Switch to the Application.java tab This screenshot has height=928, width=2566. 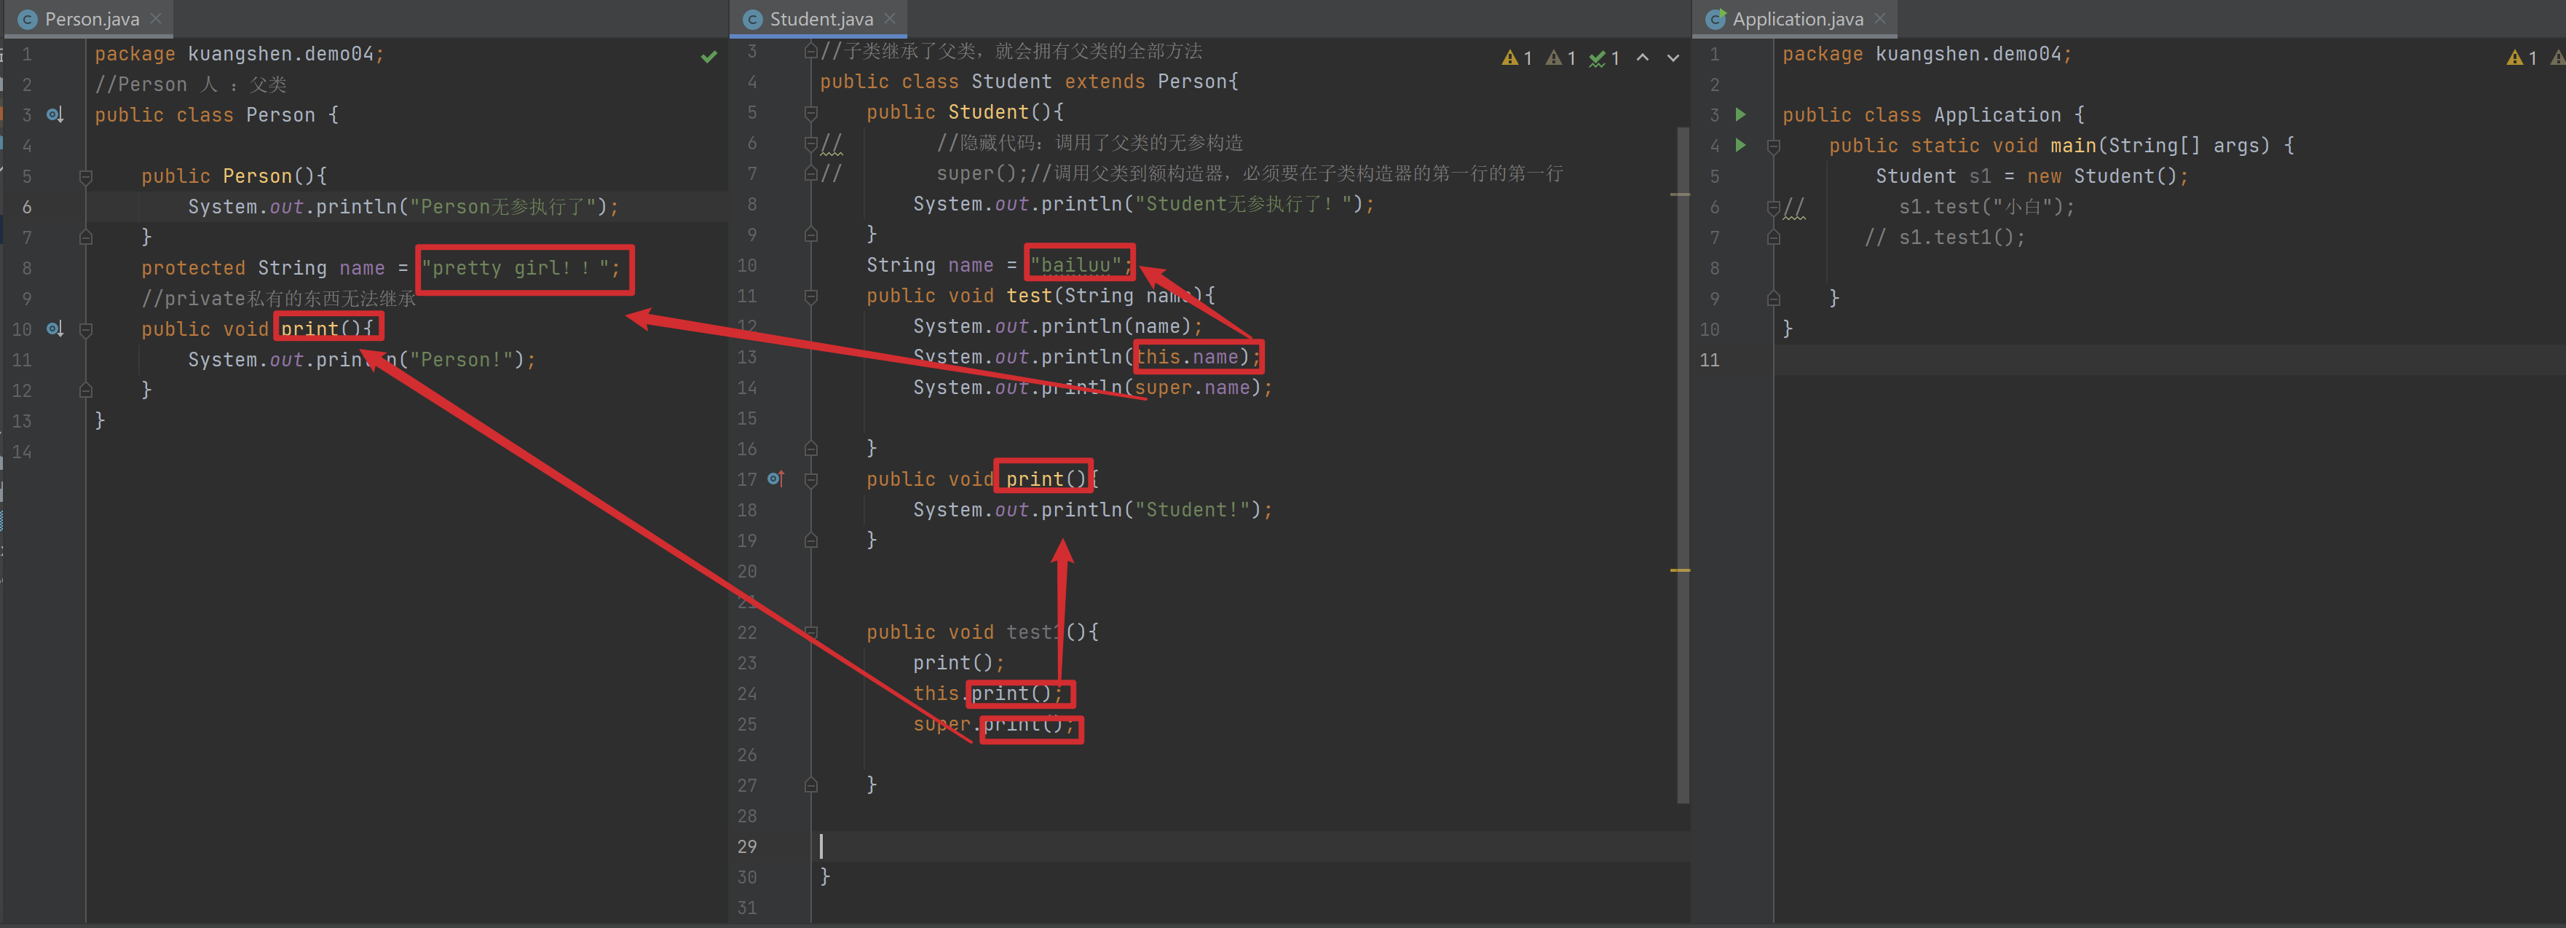pos(1796,19)
